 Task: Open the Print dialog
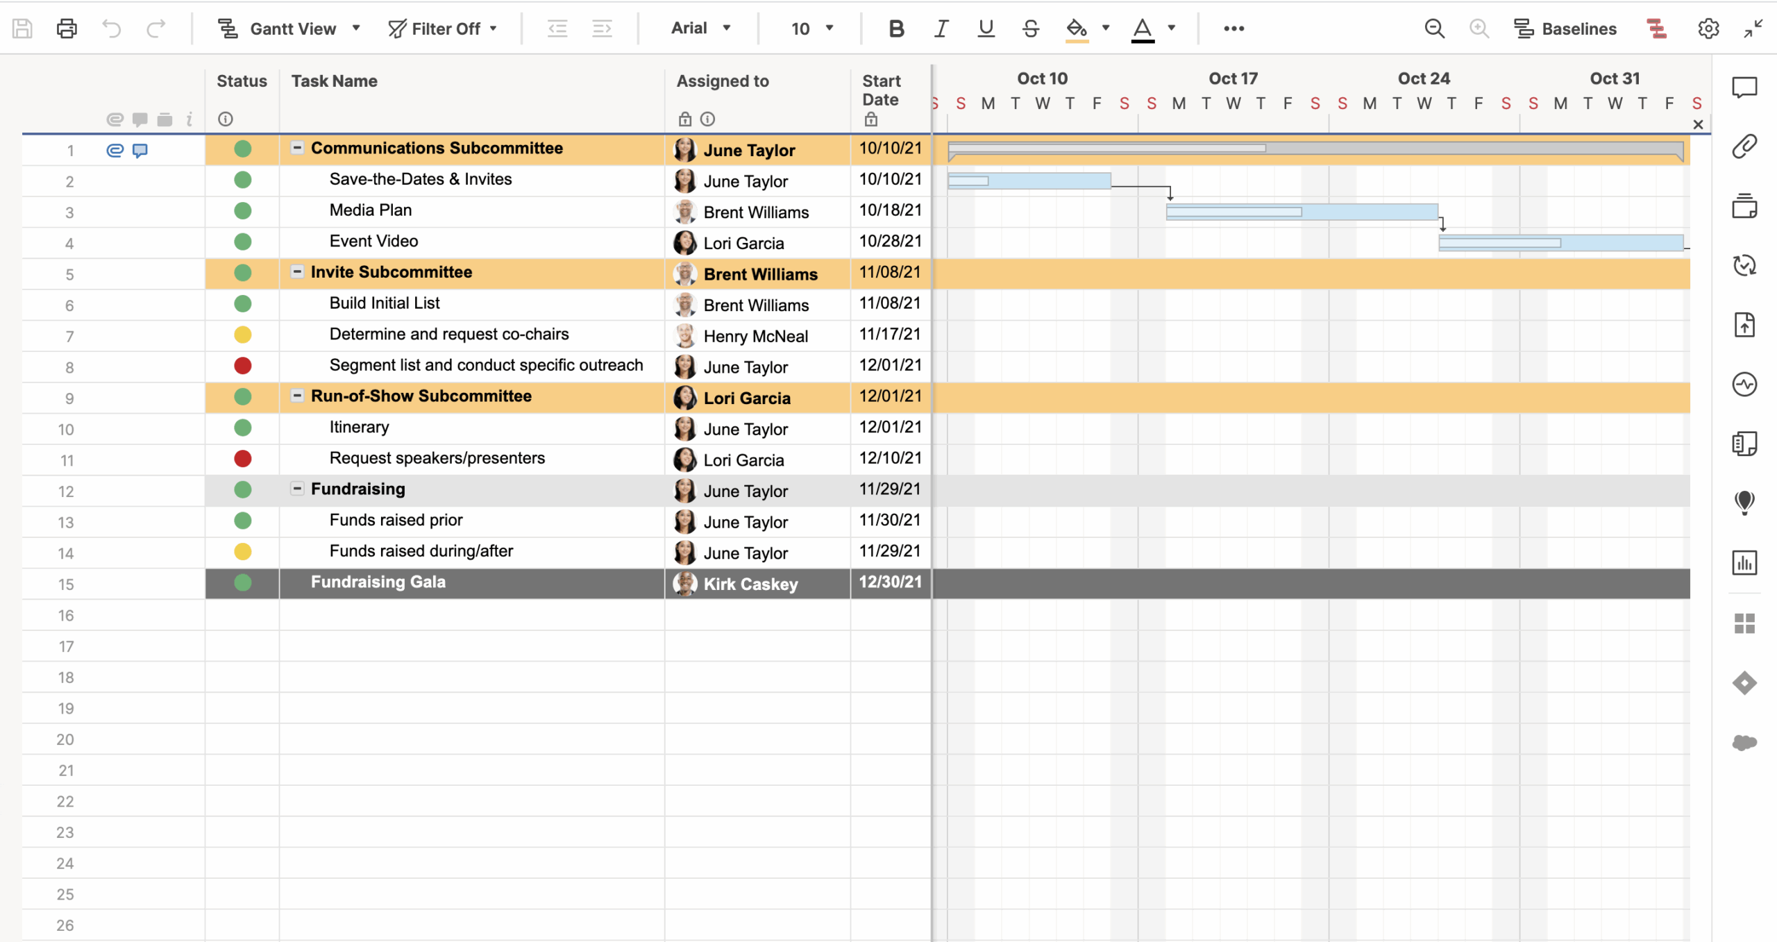click(x=66, y=28)
